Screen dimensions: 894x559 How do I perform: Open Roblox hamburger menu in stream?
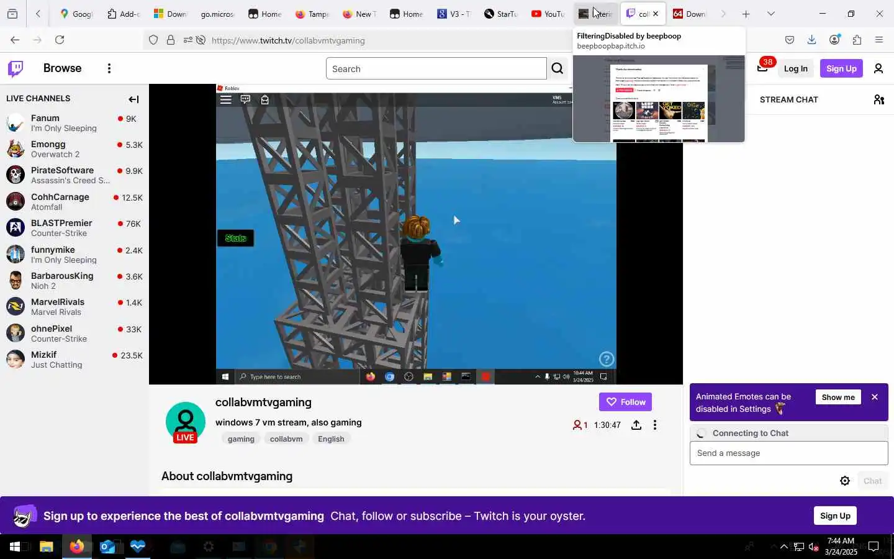coord(226,99)
